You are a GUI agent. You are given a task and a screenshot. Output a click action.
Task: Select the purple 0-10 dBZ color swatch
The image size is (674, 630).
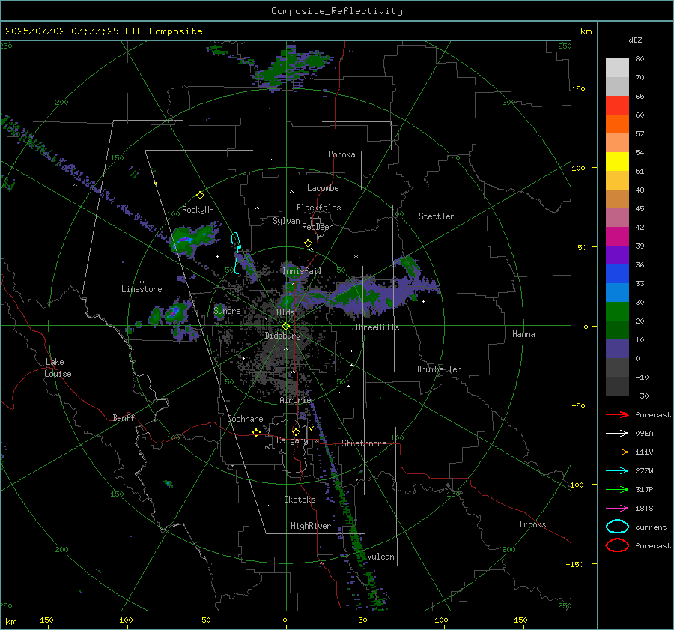pos(617,349)
